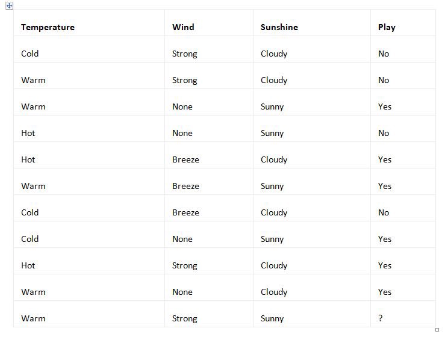The height and width of the screenshot is (340, 448).
Task: Click Breeze in the seventh data row
Action: coord(185,212)
